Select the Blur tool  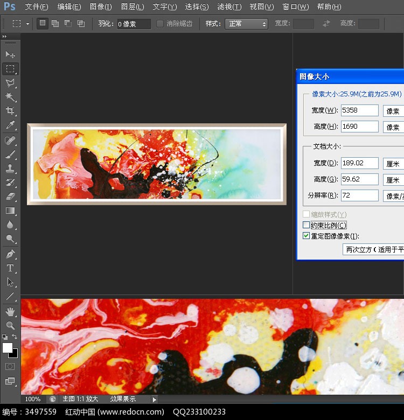pos(10,225)
